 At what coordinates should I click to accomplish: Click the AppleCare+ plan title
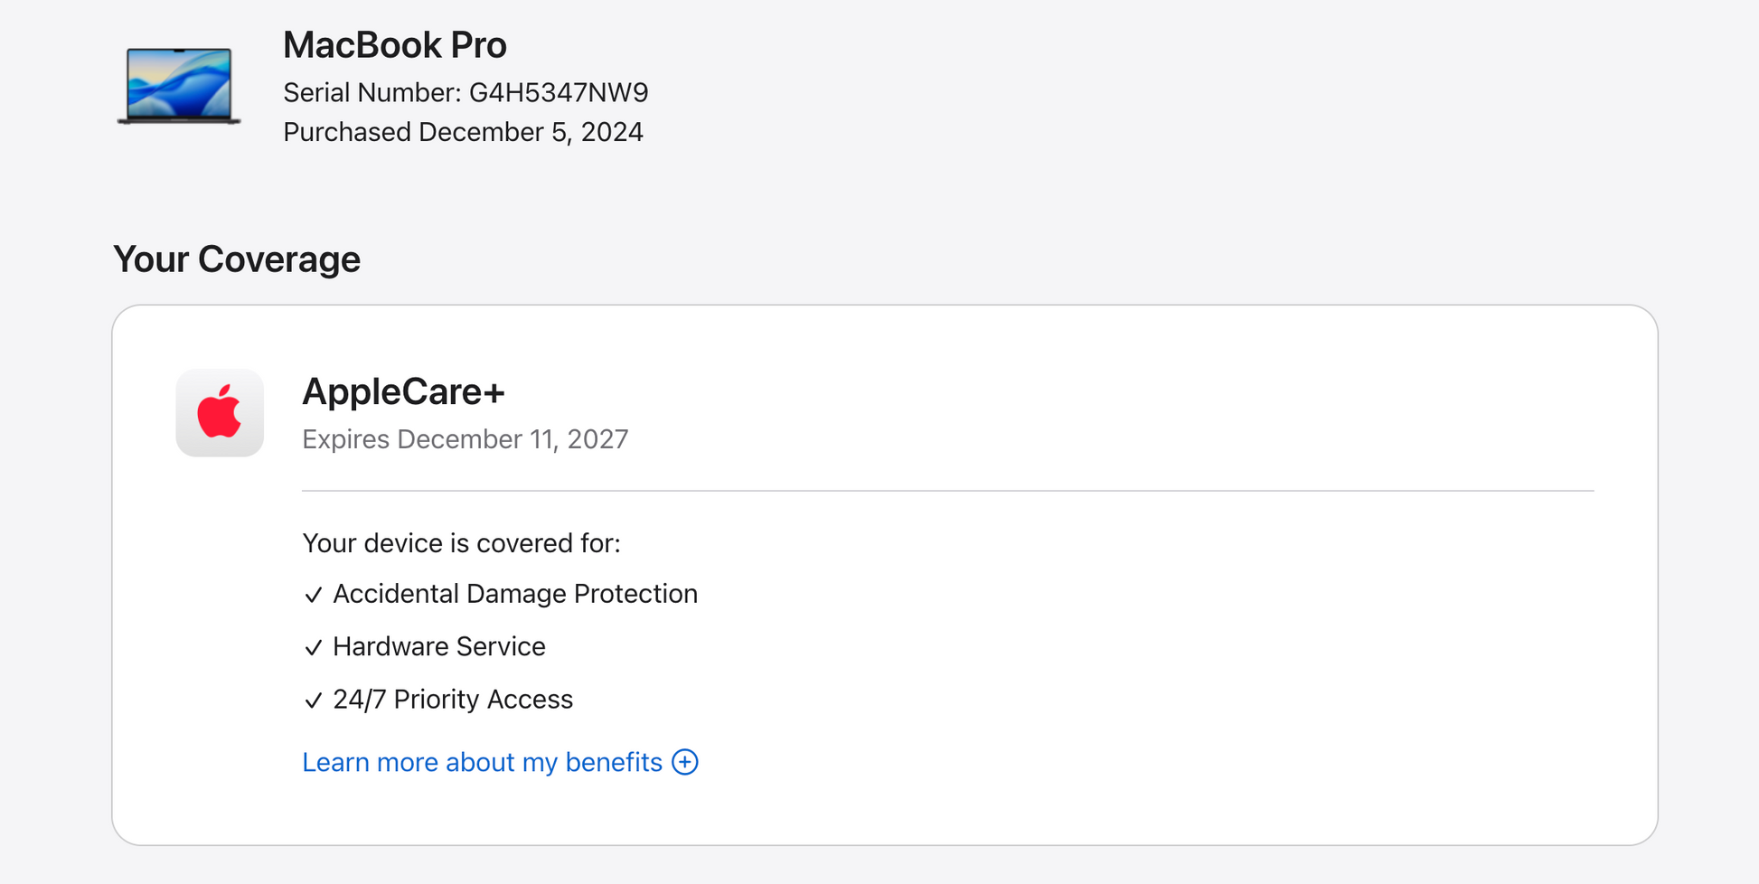(x=403, y=391)
